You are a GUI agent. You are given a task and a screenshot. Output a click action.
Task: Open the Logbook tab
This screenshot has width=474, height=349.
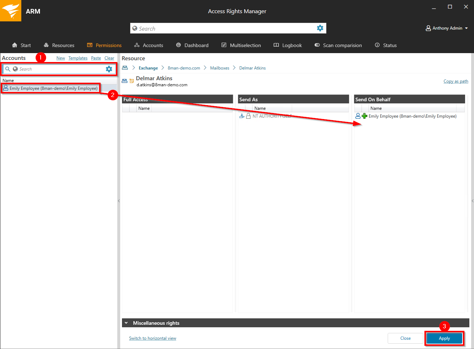coord(287,45)
